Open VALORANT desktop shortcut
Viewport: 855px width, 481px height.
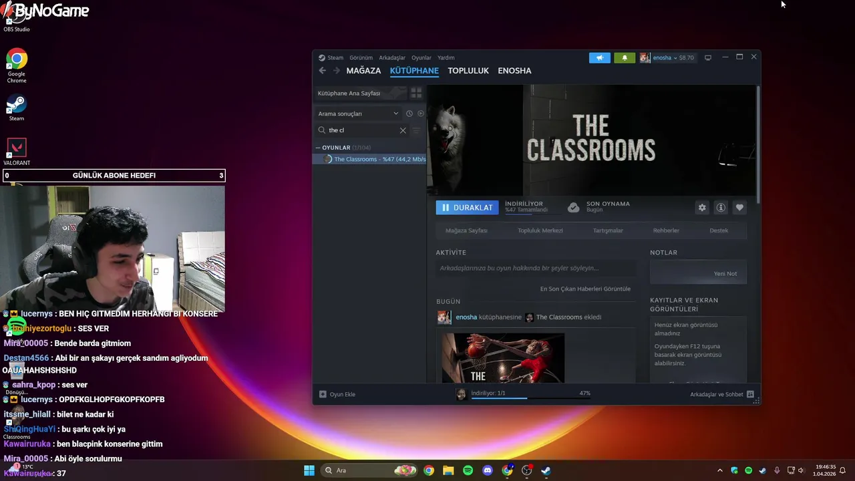(x=17, y=152)
